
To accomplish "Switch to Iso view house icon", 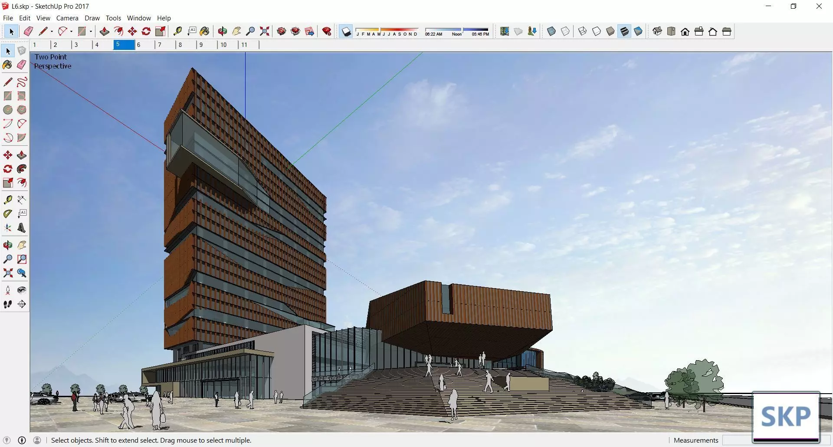I will (x=657, y=31).
